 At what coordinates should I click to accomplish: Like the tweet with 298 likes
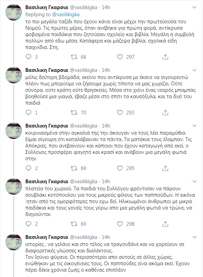point(120,224)
